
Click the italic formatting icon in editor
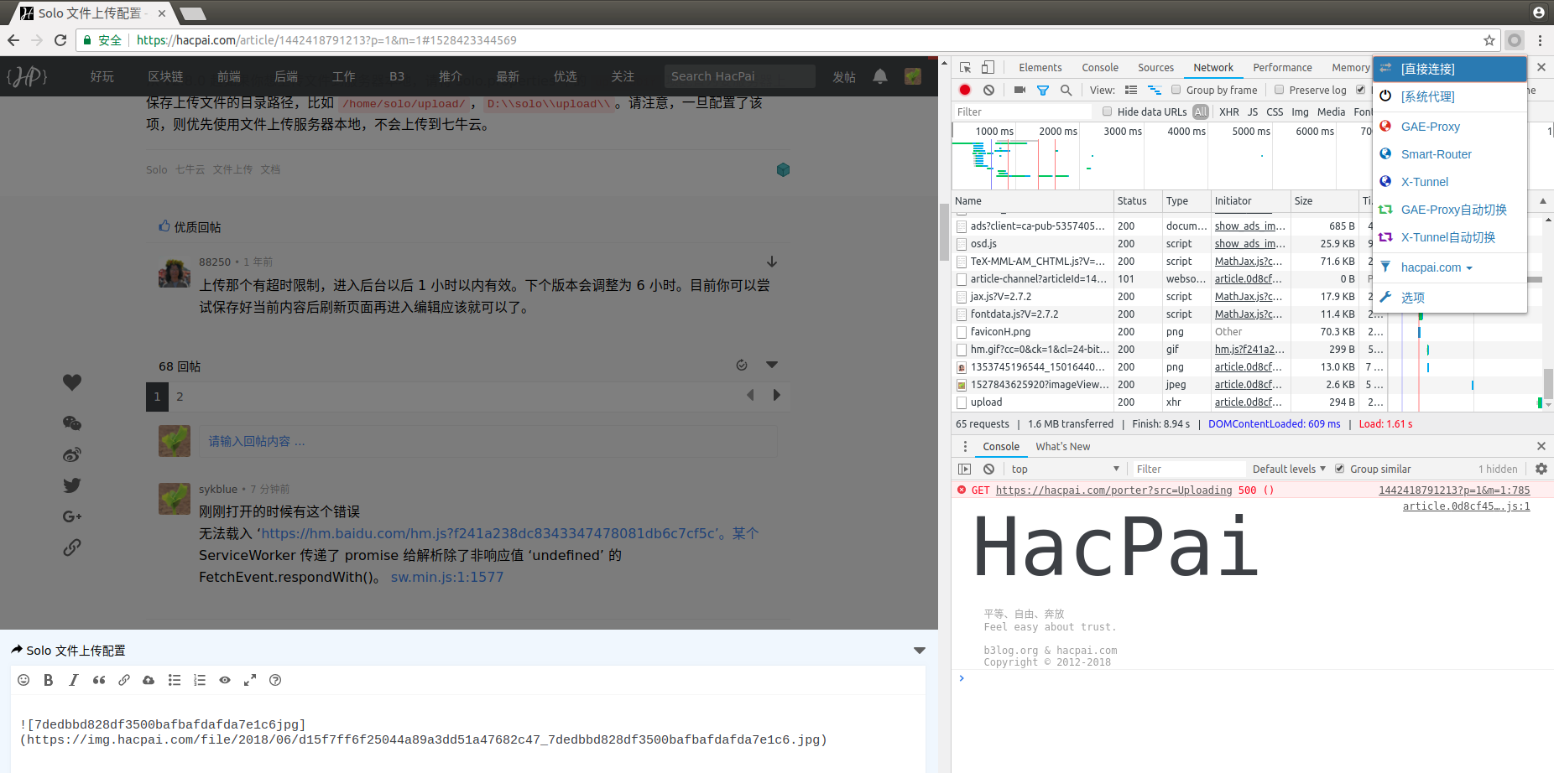(x=74, y=680)
